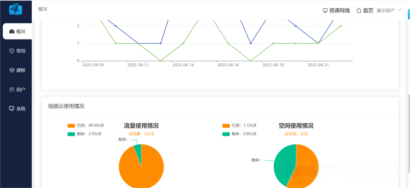This screenshot has height=188, width=410.
Task: Click the 概况 dashboard gauge icon
Action: (11, 32)
